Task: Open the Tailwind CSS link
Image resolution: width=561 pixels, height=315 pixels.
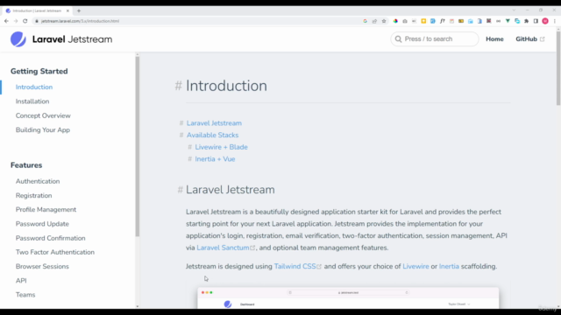Action: click(x=298, y=266)
